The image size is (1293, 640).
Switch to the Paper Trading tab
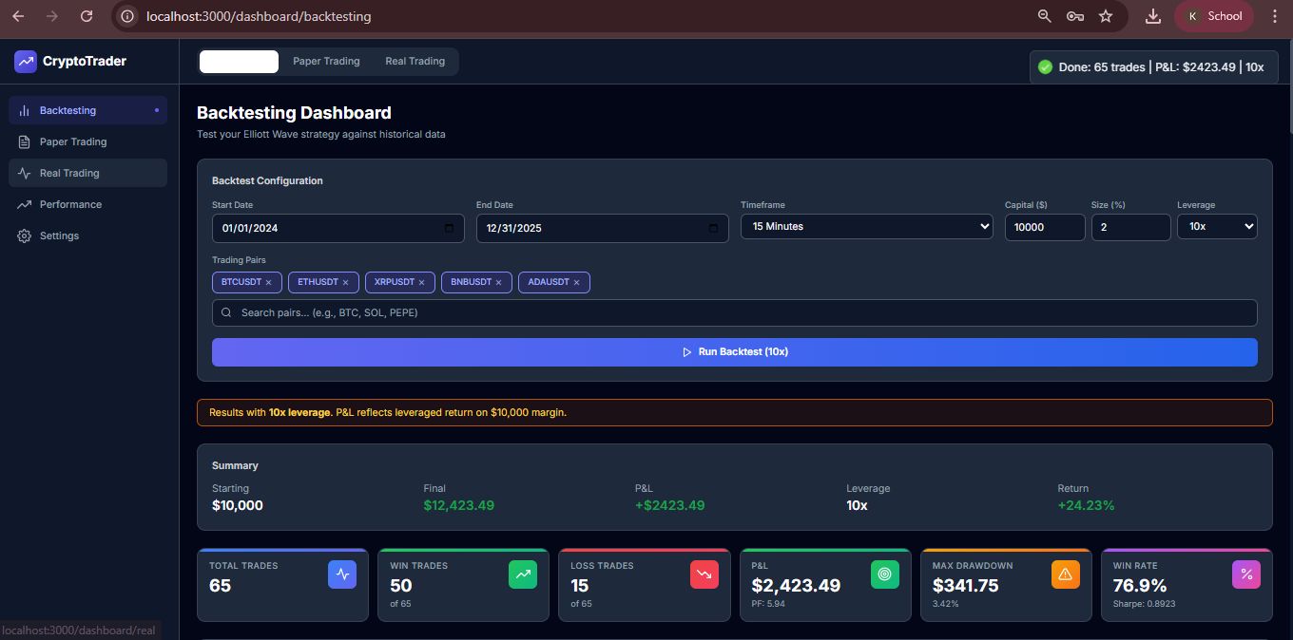326,62
